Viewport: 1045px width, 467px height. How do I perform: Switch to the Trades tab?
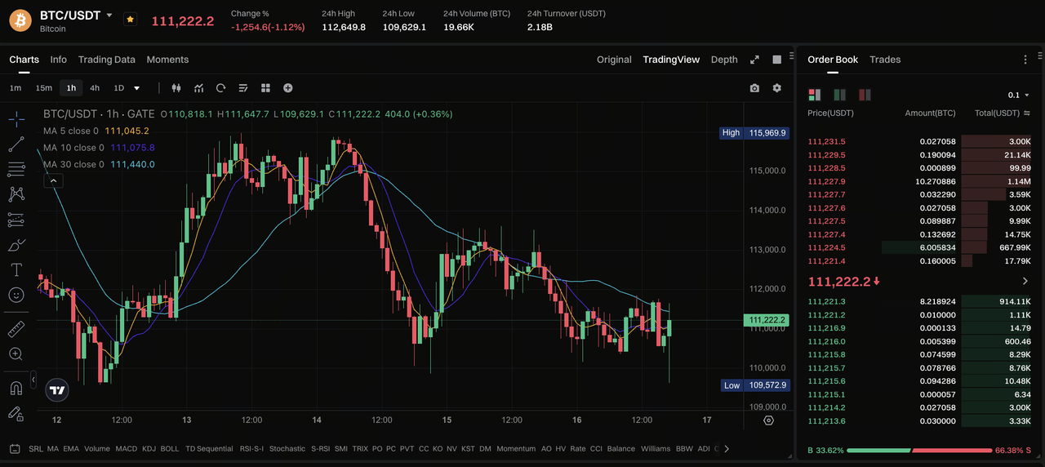click(x=885, y=60)
